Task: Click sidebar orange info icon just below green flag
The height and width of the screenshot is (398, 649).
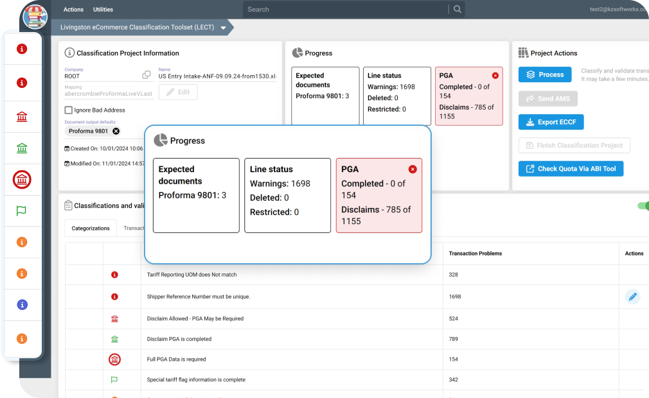Action: click(22, 242)
